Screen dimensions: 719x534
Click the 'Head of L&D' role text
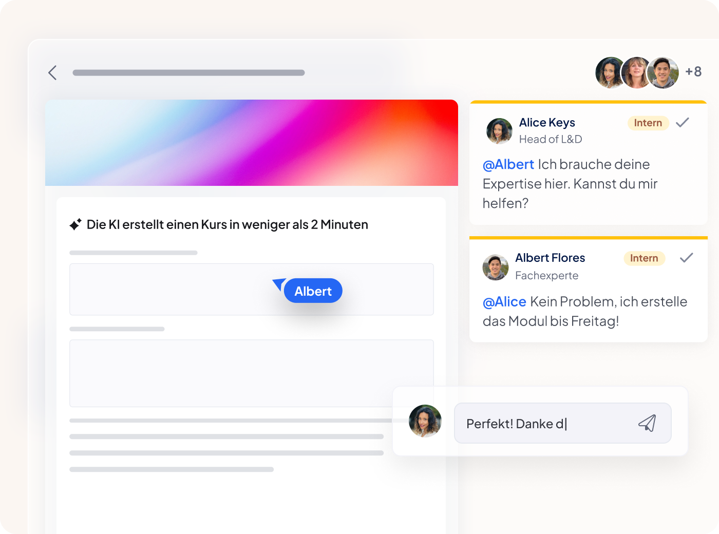click(551, 139)
